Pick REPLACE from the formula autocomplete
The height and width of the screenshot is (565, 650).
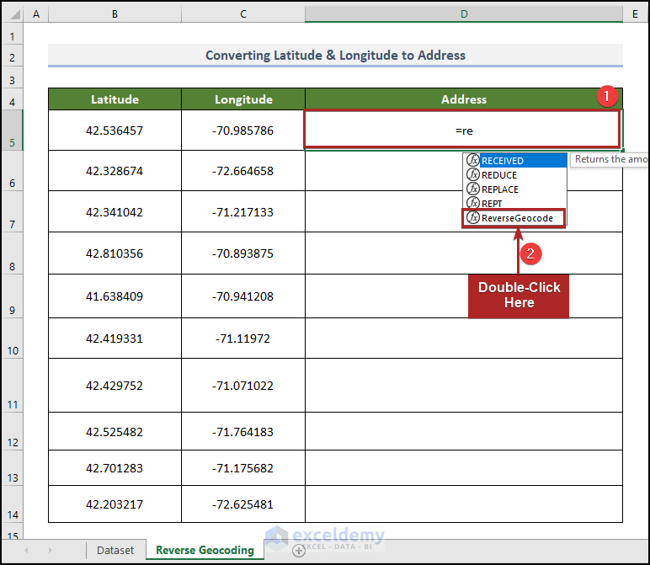514,189
